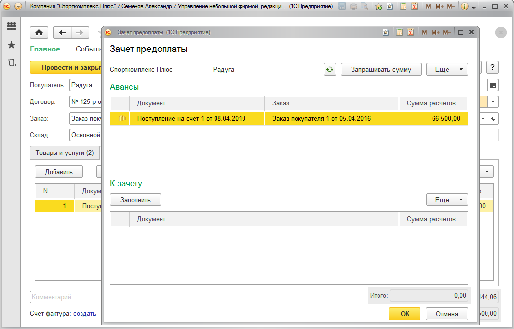Click Сумма расчетов header in К зачету table
The width and height of the screenshot is (514, 329).
[x=433, y=219]
